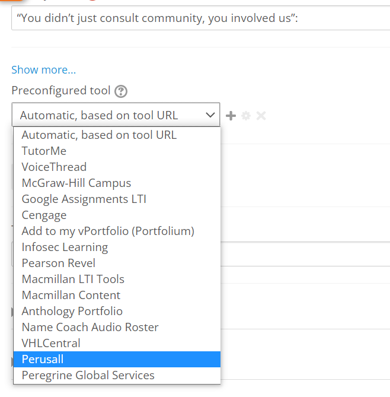390x397 pixels.
Task: Select Infosec Learning option
Action: (117, 247)
